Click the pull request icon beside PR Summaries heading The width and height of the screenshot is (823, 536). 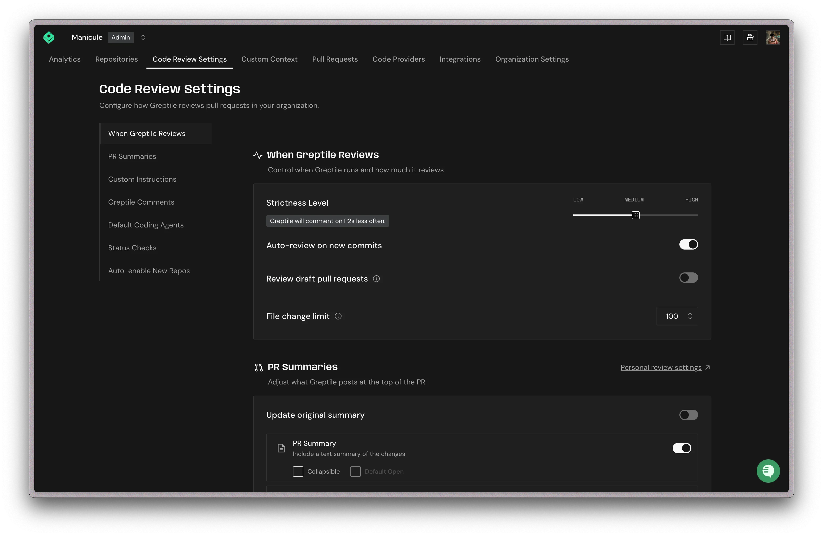259,367
